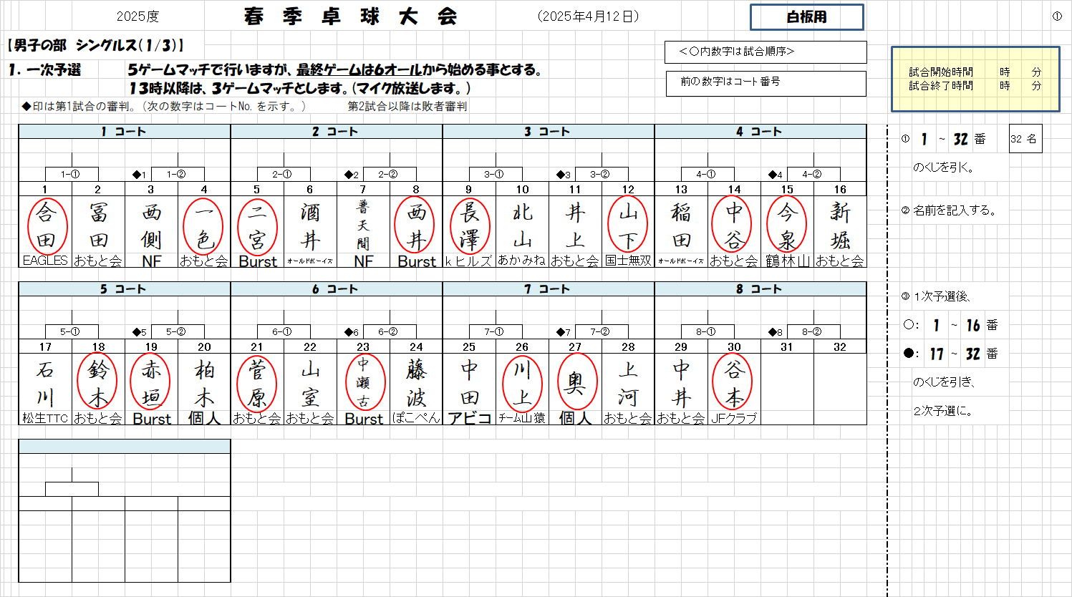Select player name 鈴木 in slot 18
Image resolution: width=1072 pixels, height=597 pixels.
click(99, 383)
